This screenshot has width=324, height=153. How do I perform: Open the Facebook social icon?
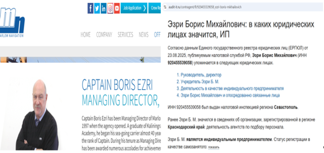click(x=90, y=8)
